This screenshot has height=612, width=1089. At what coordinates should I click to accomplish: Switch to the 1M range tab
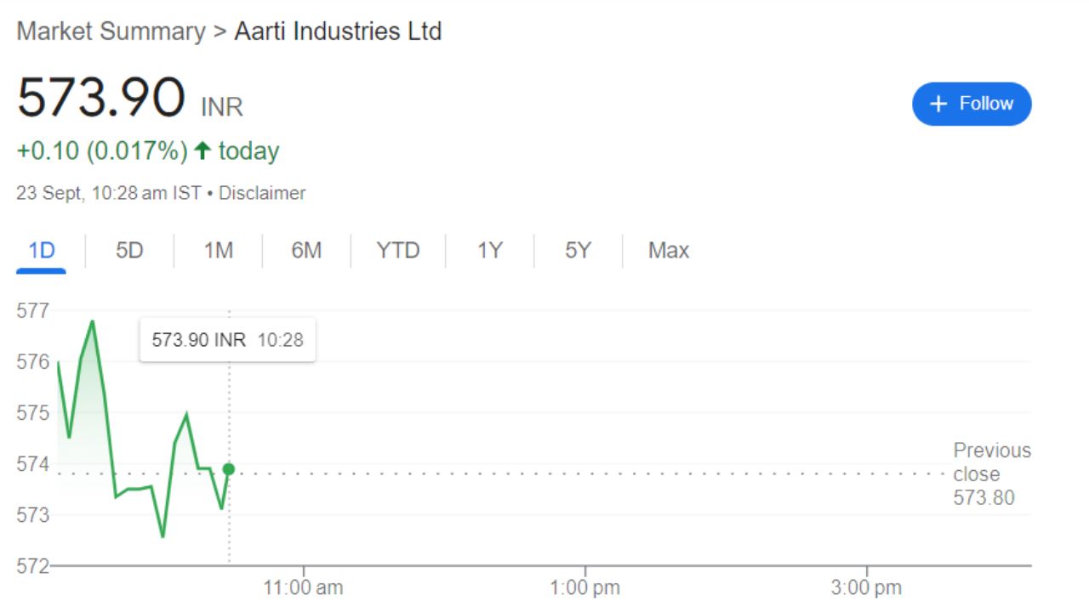(x=219, y=251)
